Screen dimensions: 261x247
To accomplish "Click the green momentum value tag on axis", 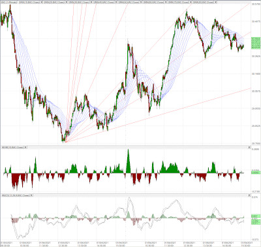I will click(255, 173).
